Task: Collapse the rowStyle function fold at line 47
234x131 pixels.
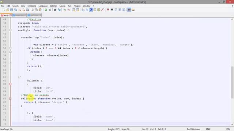Action: 10,30
